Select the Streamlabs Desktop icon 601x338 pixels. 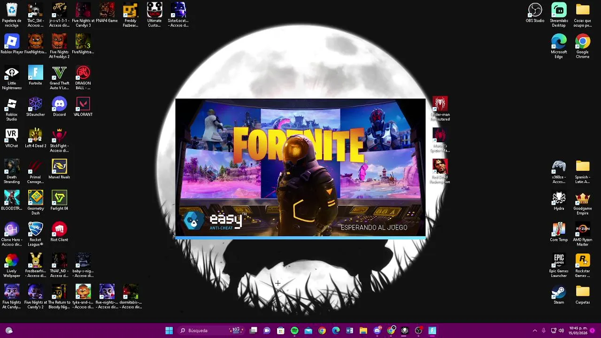559,15
